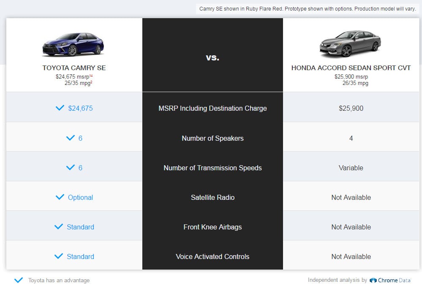Viewport: 422px width, 289px height.
Task: Click Honda's 'Not Available' for Satellite Radio
Action: click(351, 197)
